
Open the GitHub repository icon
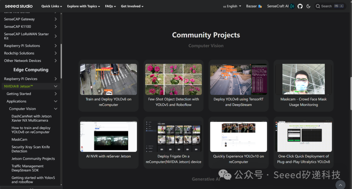300,6
